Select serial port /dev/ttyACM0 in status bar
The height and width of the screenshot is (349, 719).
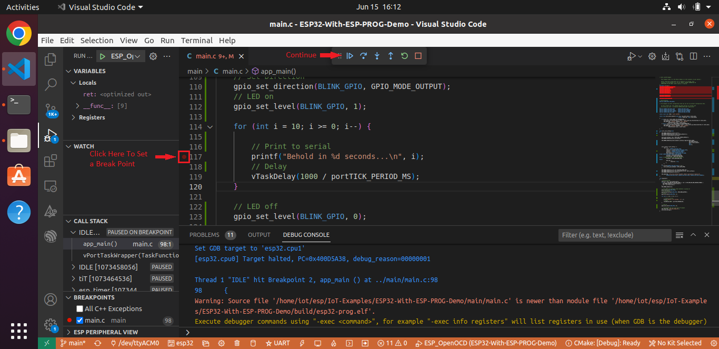pos(135,343)
